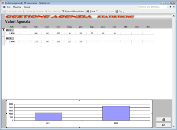Click Ordina decrescente sort descending
177x130 pixels.
click(33, 11)
